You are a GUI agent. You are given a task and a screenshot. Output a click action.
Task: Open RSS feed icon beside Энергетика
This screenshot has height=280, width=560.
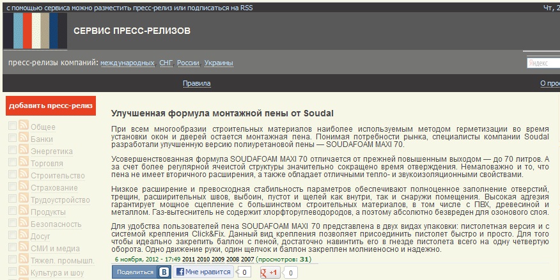click(x=24, y=150)
